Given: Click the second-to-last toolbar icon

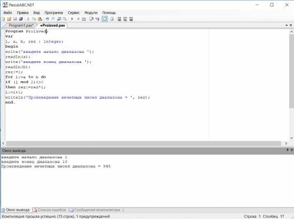Looking at the screenshot, I should click(125, 19).
